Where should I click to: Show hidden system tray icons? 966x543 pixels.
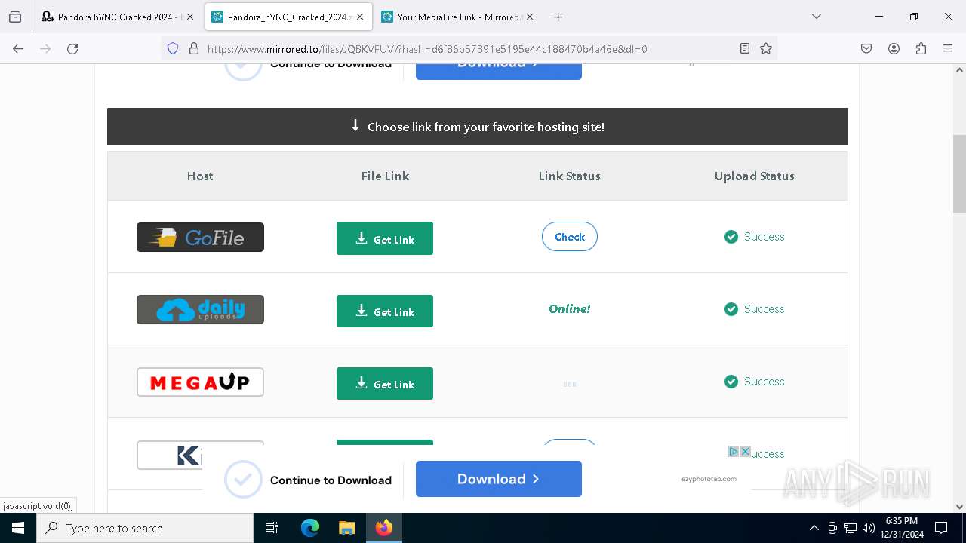[814, 528]
